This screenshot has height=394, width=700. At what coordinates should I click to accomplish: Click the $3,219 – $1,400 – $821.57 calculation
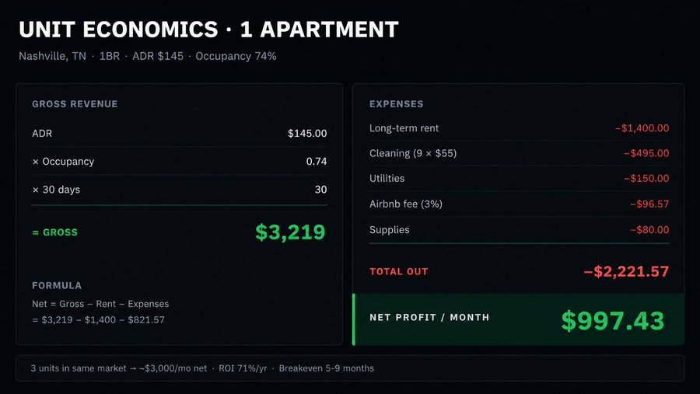[98, 320]
